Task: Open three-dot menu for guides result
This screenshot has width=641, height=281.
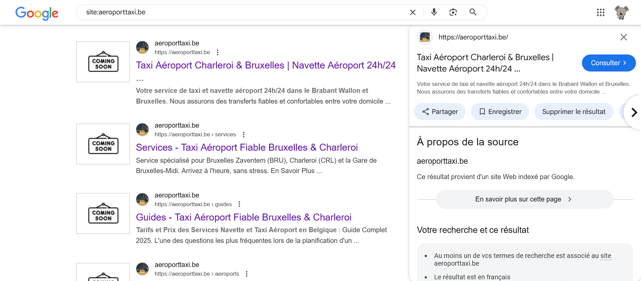Action: click(x=239, y=204)
